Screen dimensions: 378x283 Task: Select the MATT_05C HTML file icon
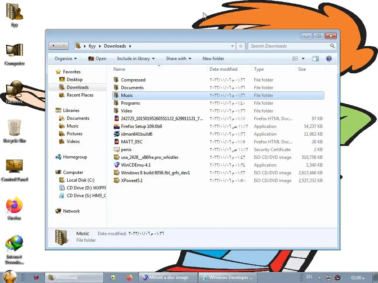click(x=116, y=141)
